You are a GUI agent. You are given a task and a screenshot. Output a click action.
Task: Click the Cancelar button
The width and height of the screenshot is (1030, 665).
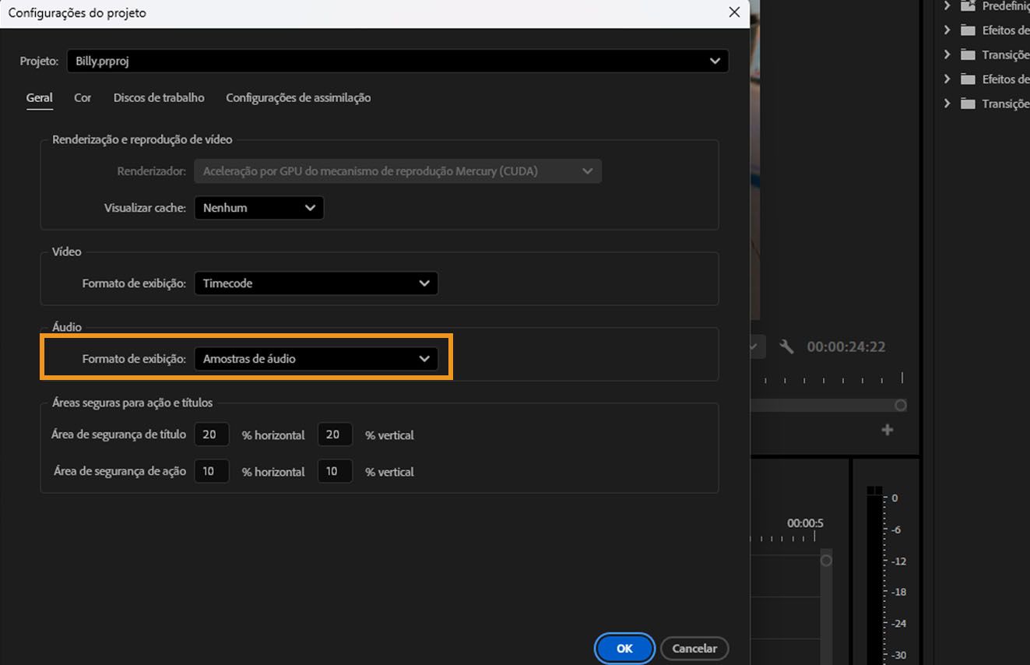tap(694, 648)
